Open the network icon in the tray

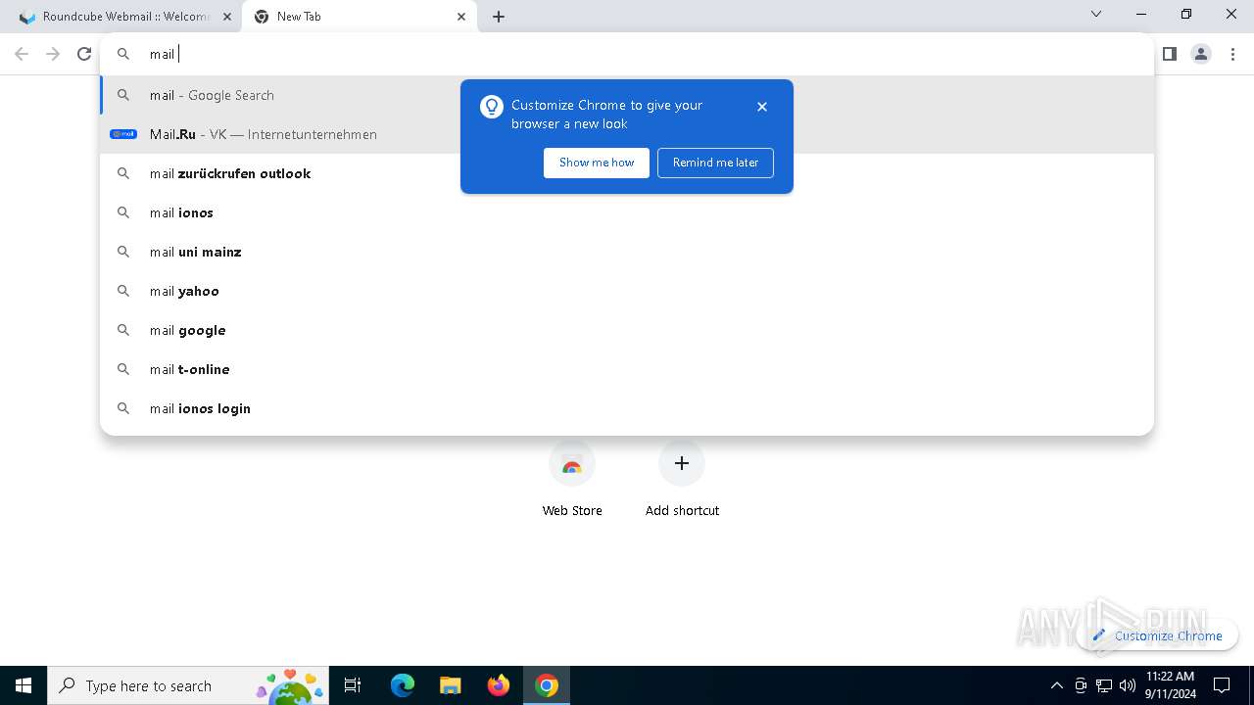1104,685
